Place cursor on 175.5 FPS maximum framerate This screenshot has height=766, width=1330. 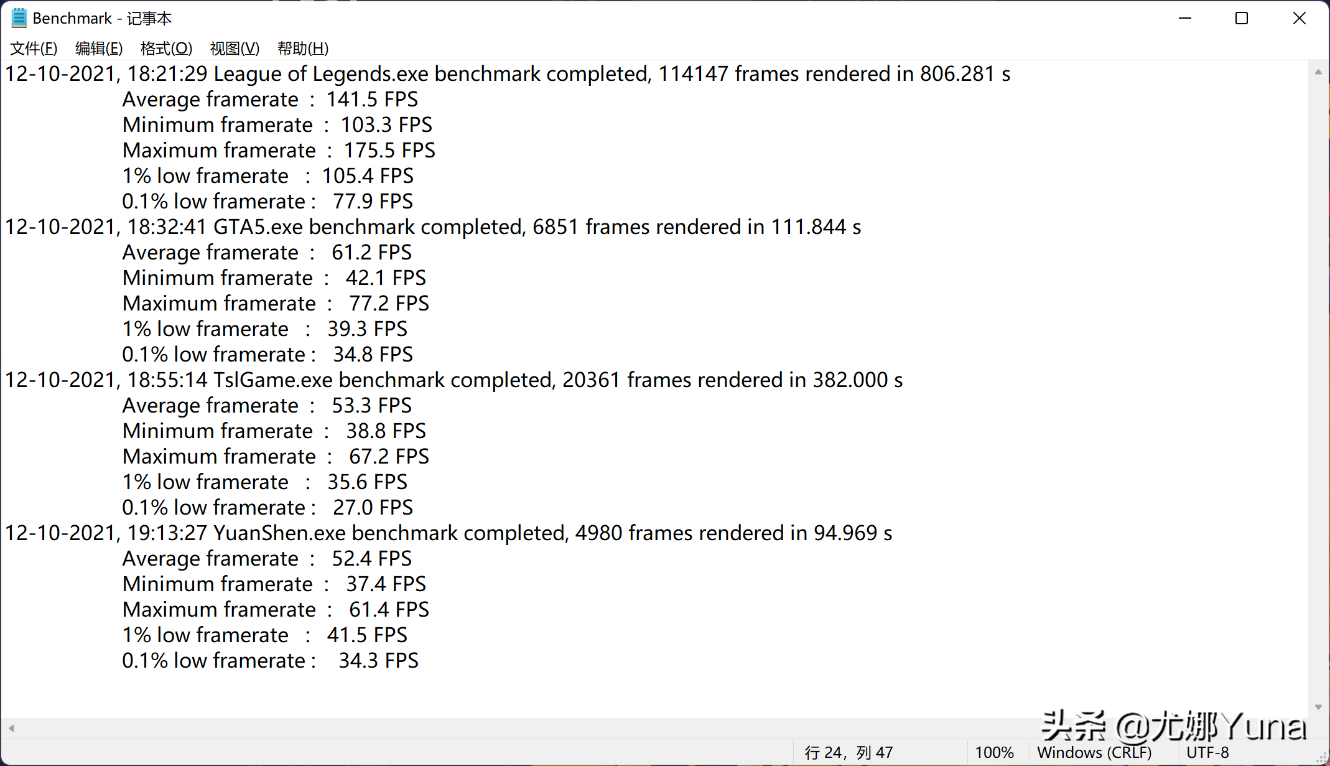tap(389, 151)
